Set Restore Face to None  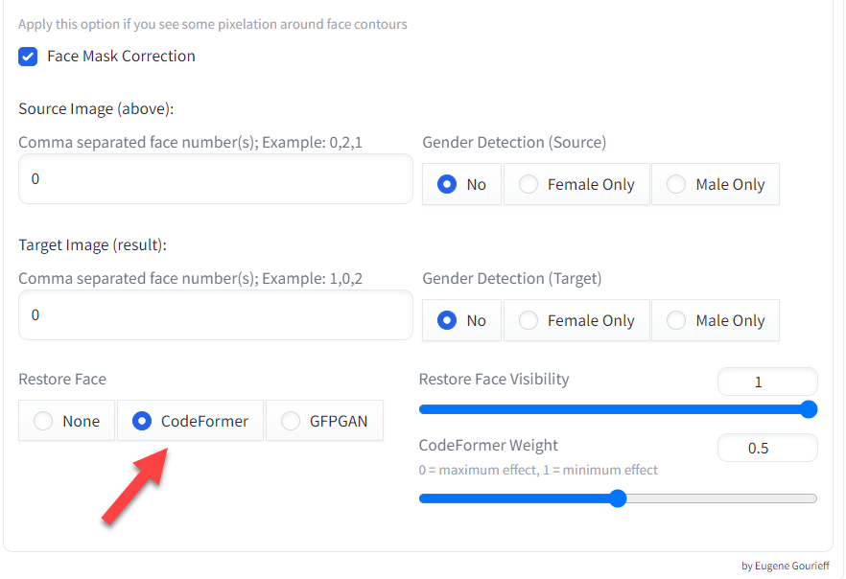pyautogui.click(x=43, y=421)
